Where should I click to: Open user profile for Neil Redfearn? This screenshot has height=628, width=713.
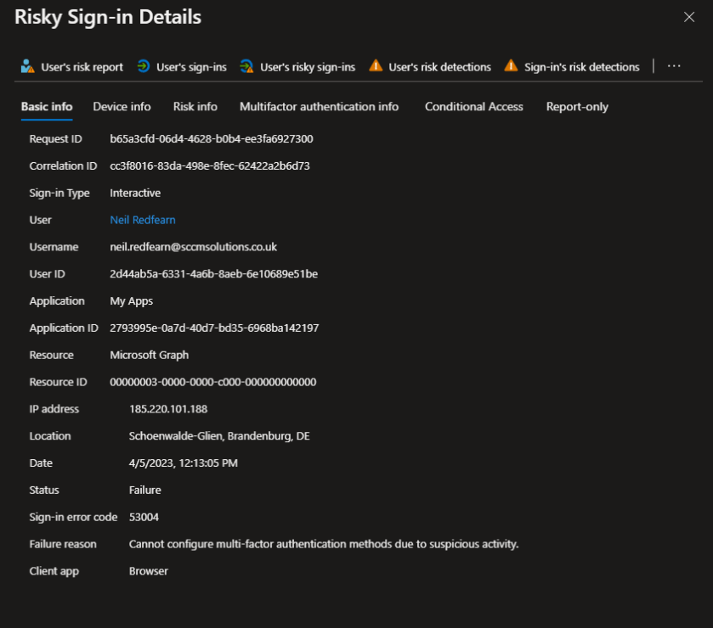(x=142, y=220)
